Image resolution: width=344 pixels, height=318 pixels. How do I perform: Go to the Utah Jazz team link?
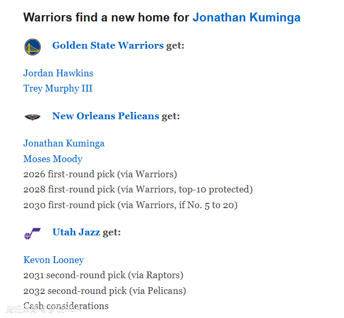[x=76, y=232]
